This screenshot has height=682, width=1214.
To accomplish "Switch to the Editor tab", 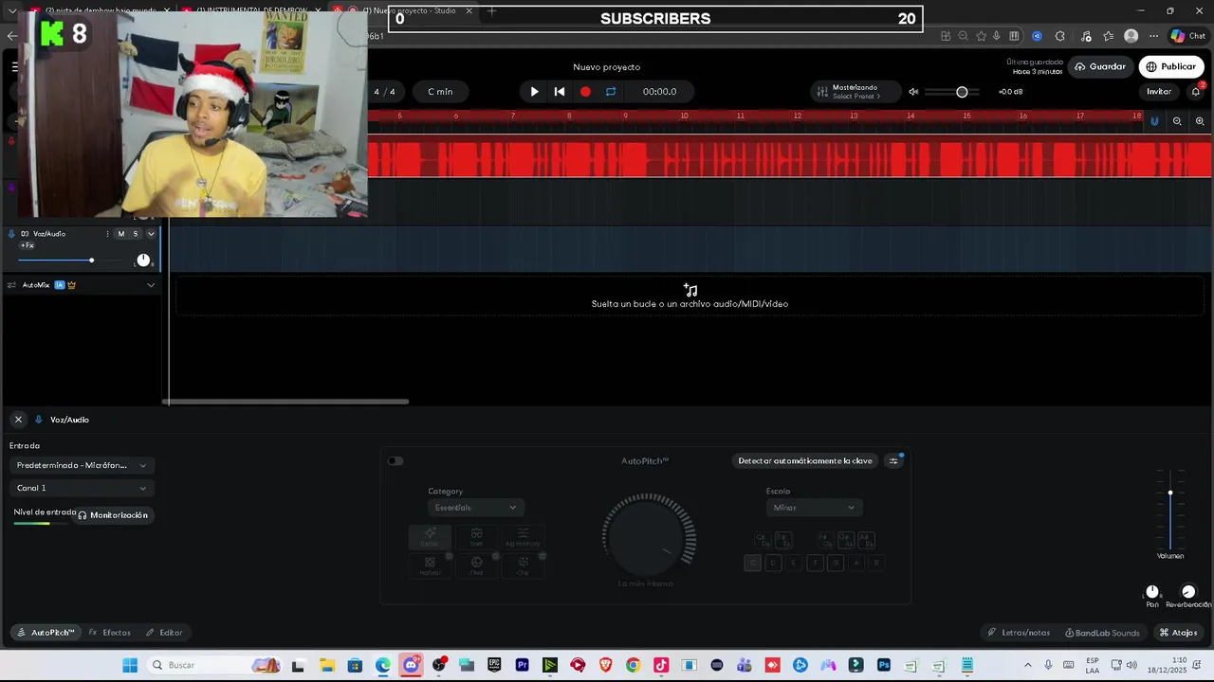I will pos(164,633).
